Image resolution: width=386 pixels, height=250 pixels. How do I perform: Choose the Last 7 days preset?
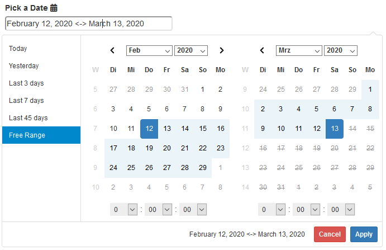(x=26, y=101)
